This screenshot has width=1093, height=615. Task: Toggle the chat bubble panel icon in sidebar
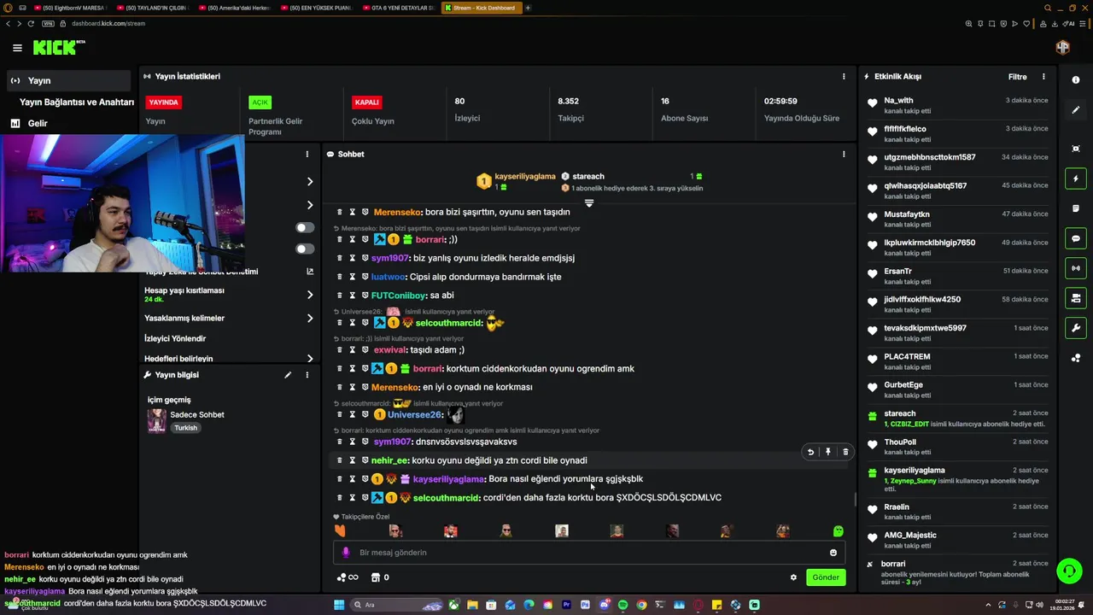pos(1076,238)
